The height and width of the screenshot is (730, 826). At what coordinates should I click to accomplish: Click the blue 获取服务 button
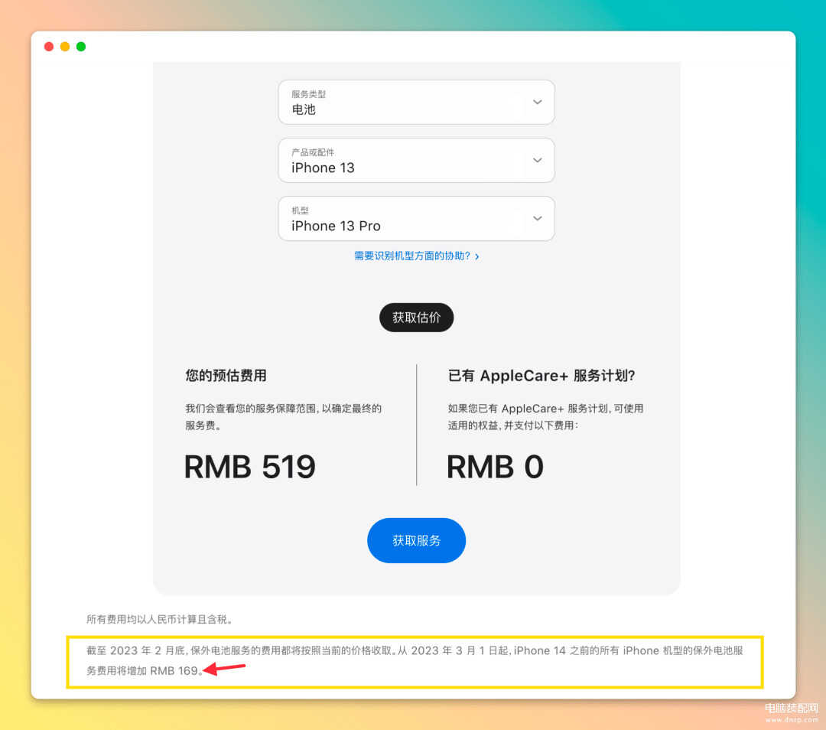(x=416, y=540)
